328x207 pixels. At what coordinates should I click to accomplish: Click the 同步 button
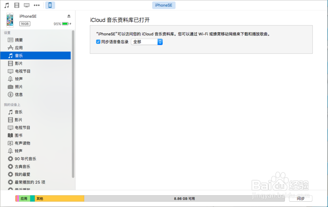pos(300,198)
